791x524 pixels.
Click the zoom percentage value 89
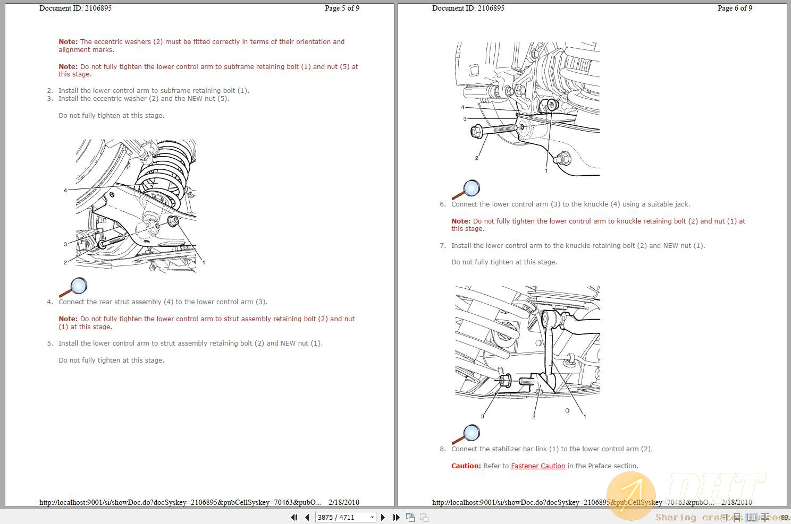[x=785, y=518]
